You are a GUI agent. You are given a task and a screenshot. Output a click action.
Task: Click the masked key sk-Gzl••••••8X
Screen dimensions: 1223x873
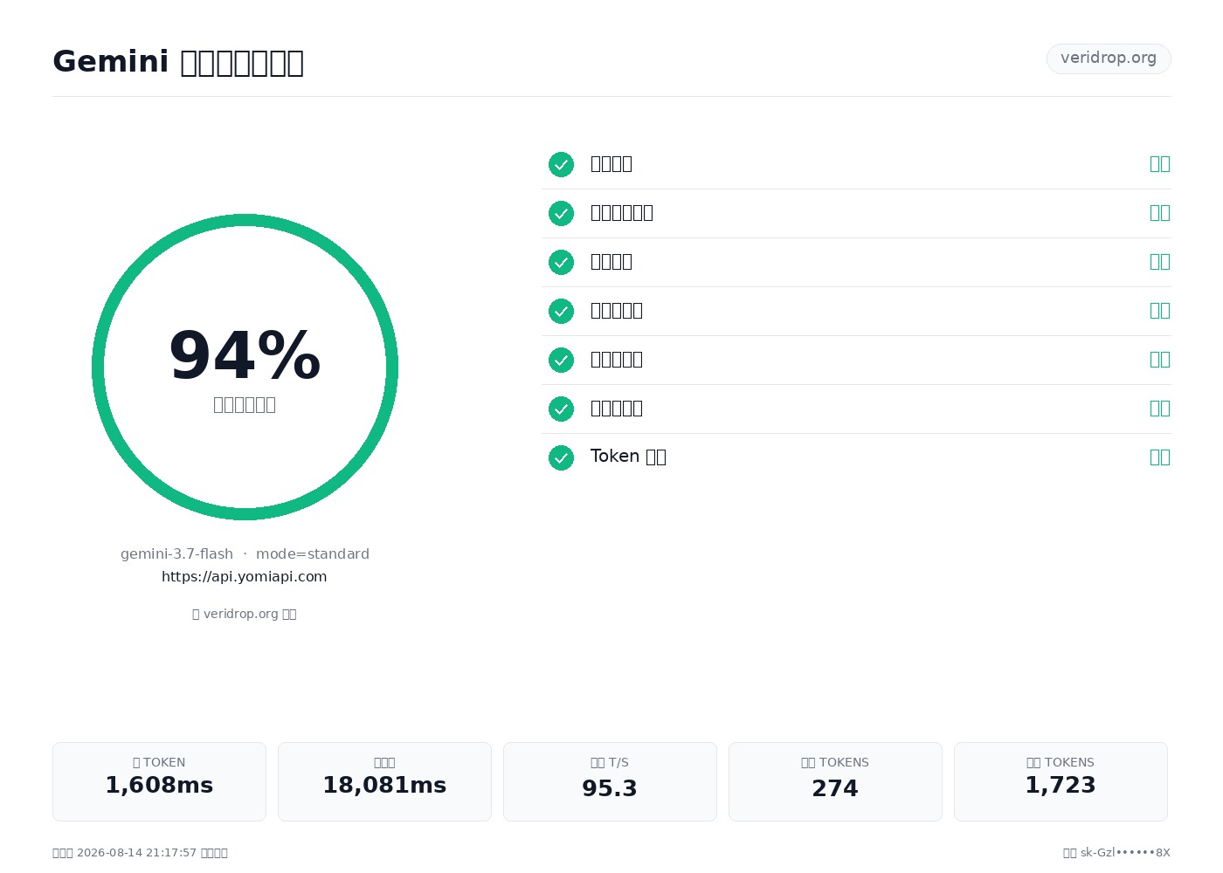(1125, 852)
